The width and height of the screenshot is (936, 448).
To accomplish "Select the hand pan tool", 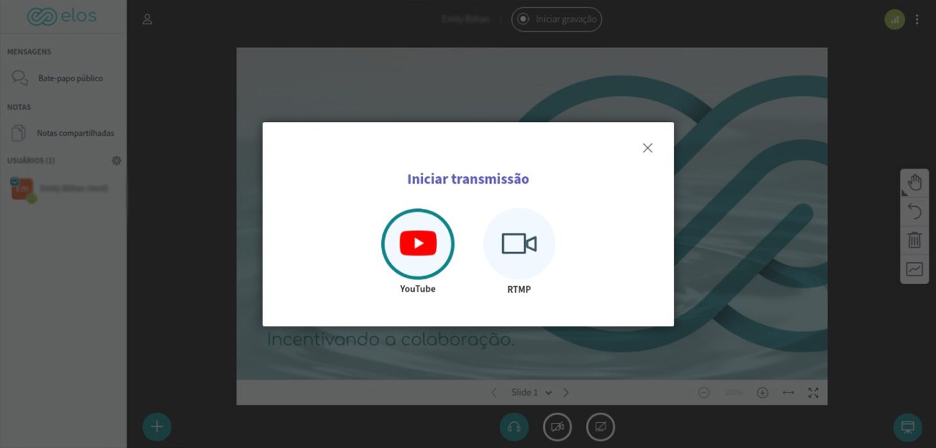I will click(915, 183).
